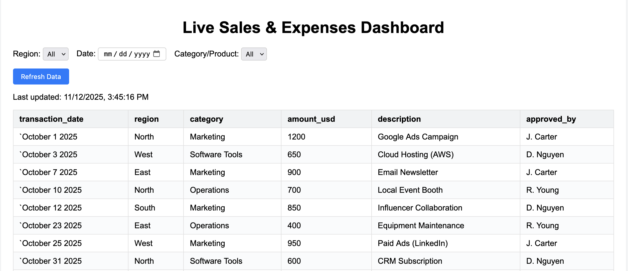Click the Last updated timestamp text
Screen dimensions: 628x271
81,97
